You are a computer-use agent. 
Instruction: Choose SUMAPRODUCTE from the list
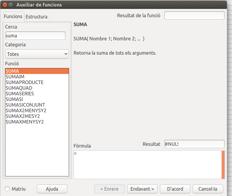point(24,82)
